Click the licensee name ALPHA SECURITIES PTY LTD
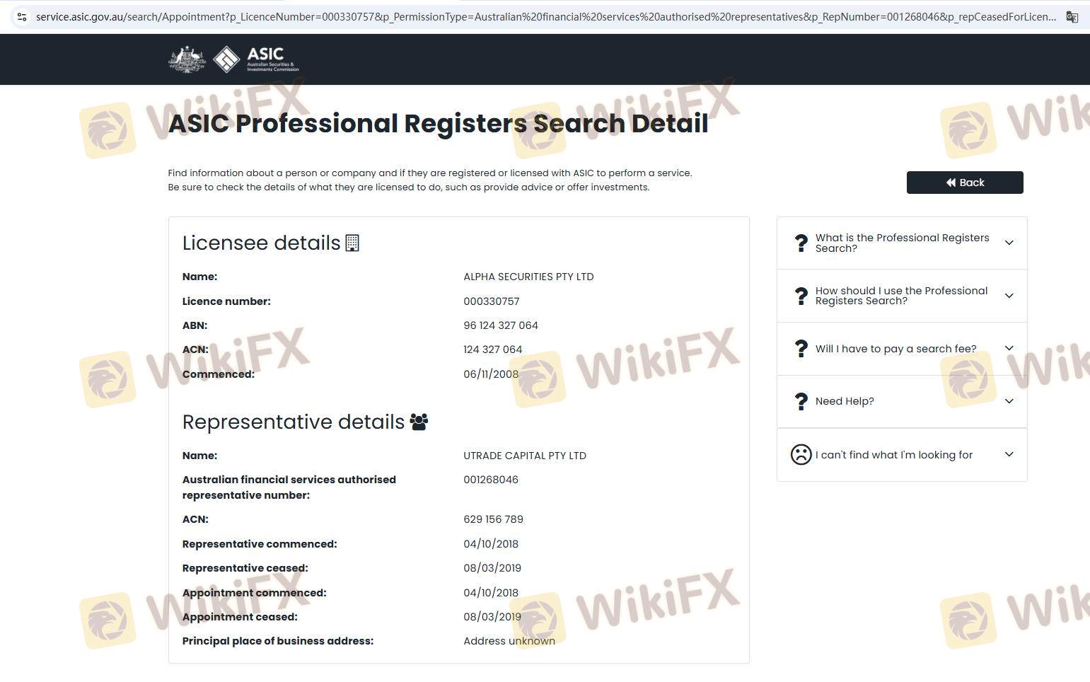Image resolution: width=1090 pixels, height=682 pixels. tap(528, 277)
